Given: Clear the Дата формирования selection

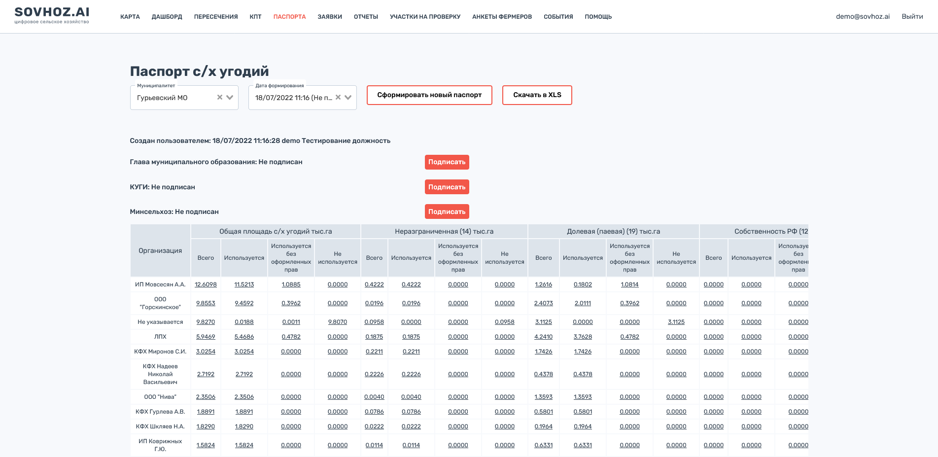Looking at the screenshot, I should pyautogui.click(x=338, y=98).
